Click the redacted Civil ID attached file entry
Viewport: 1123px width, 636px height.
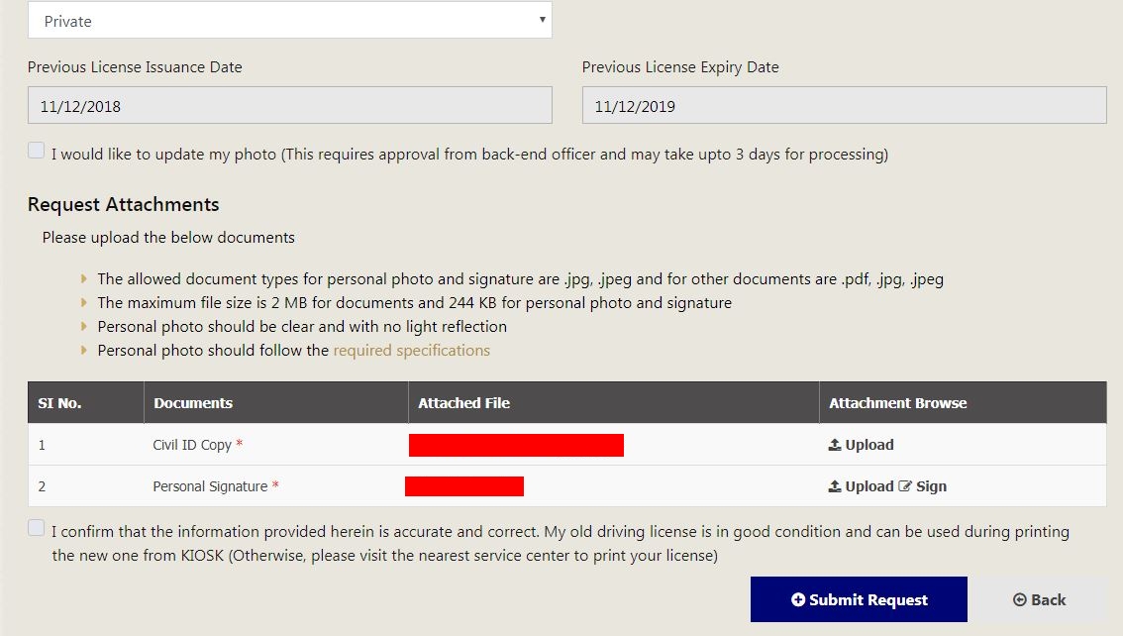pos(515,445)
